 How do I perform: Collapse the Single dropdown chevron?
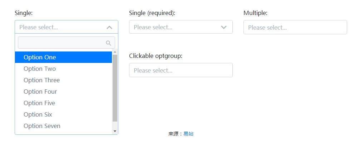(109, 27)
